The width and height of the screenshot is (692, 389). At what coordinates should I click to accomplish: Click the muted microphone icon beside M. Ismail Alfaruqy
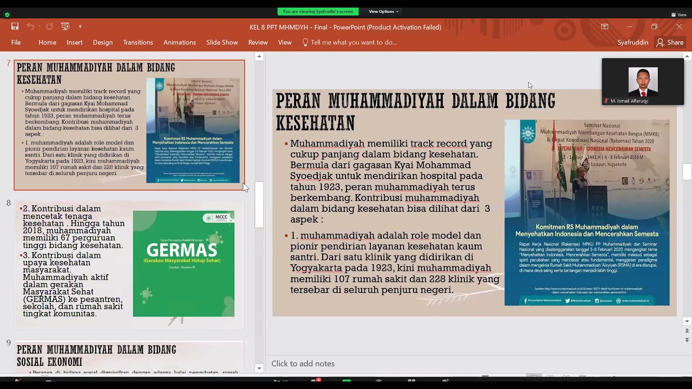(607, 101)
